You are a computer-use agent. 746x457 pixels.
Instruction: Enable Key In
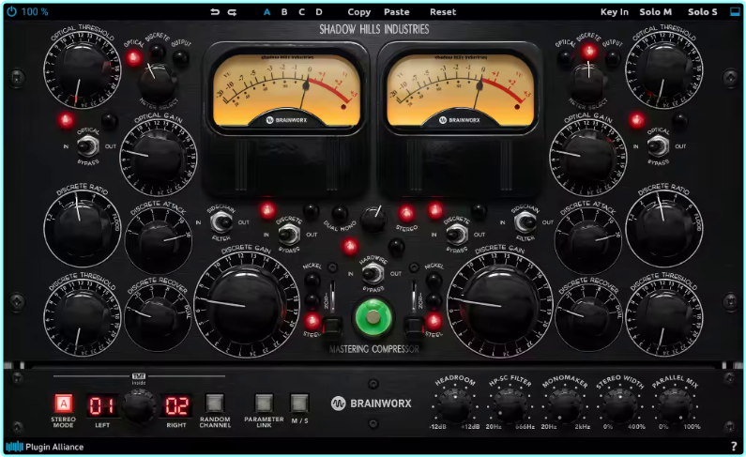(615, 12)
